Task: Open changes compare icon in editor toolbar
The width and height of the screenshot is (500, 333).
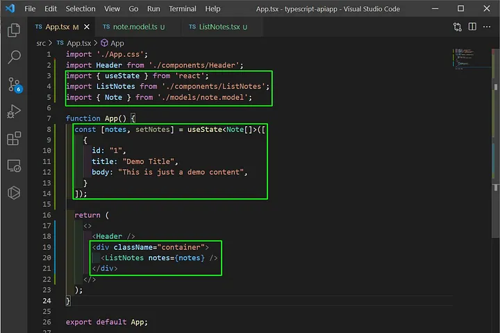Action: point(457,27)
